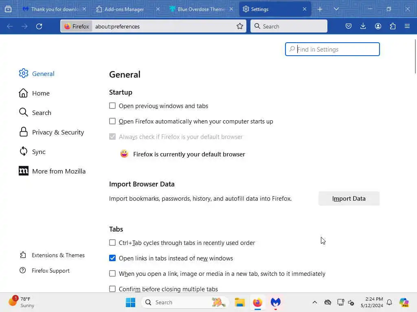The height and width of the screenshot is (312, 417).
Task: Open Firefox View icon in tab strip
Action: 8,9
